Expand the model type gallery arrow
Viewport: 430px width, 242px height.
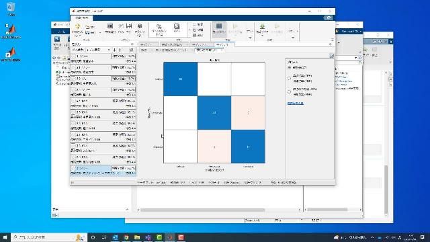(x=189, y=30)
